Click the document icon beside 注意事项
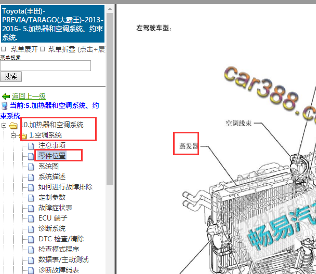Screen dimensions: 316x274 31,146
